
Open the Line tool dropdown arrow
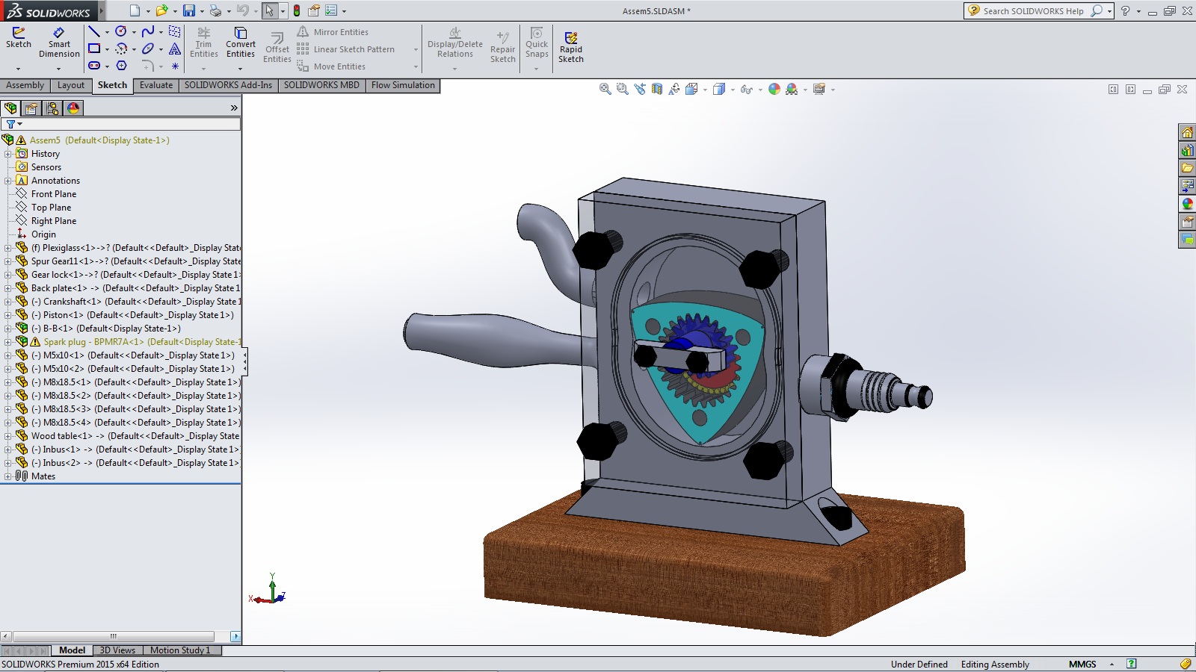(107, 32)
